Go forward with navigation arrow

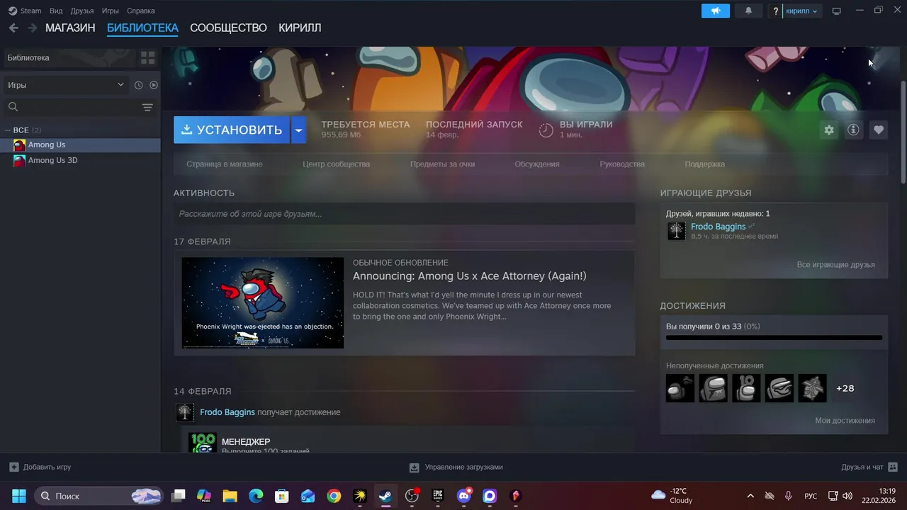point(32,28)
